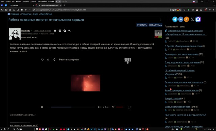Add the video to favorites with star icon
This screenshot has height=131, width=216.
48,59
